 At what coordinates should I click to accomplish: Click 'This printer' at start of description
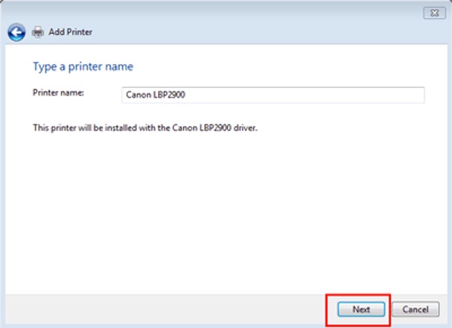(53, 128)
